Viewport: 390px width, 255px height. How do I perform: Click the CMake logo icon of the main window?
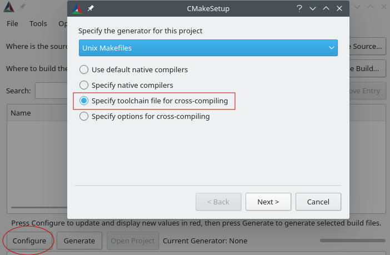[9, 7]
